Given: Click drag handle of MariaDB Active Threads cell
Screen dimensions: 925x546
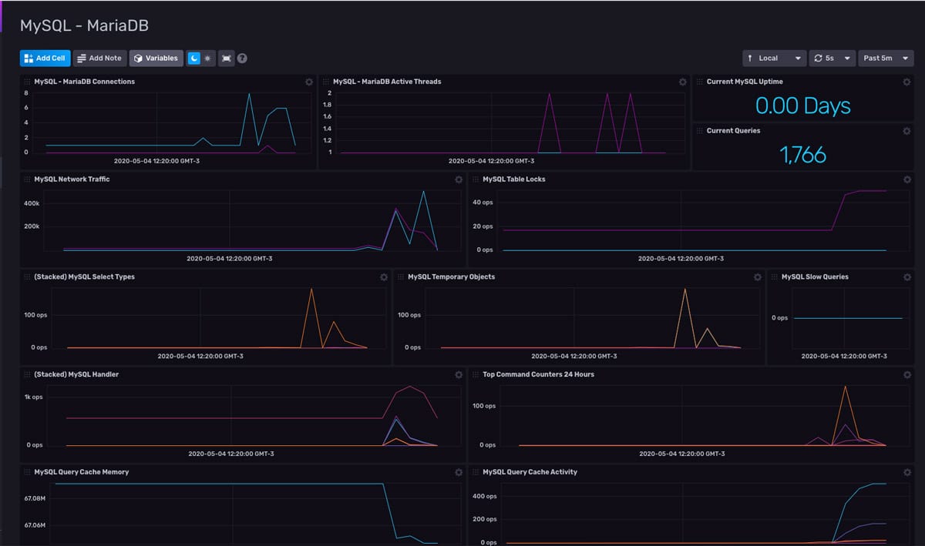Looking at the screenshot, I should point(326,82).
